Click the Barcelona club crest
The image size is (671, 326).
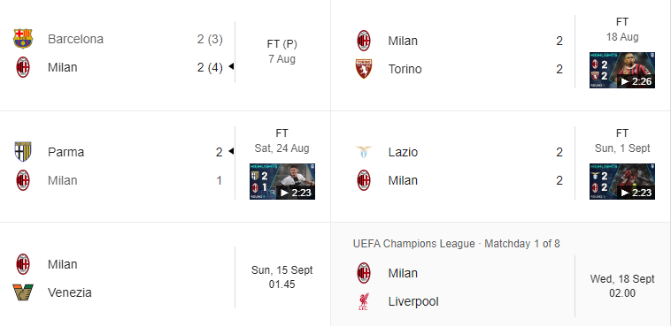pyautogui.click(x=23, y=39)
